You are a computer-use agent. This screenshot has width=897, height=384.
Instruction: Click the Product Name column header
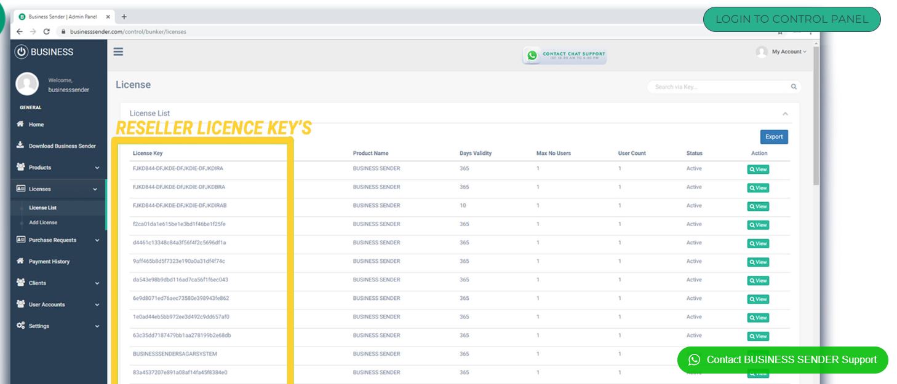point(370,153)
